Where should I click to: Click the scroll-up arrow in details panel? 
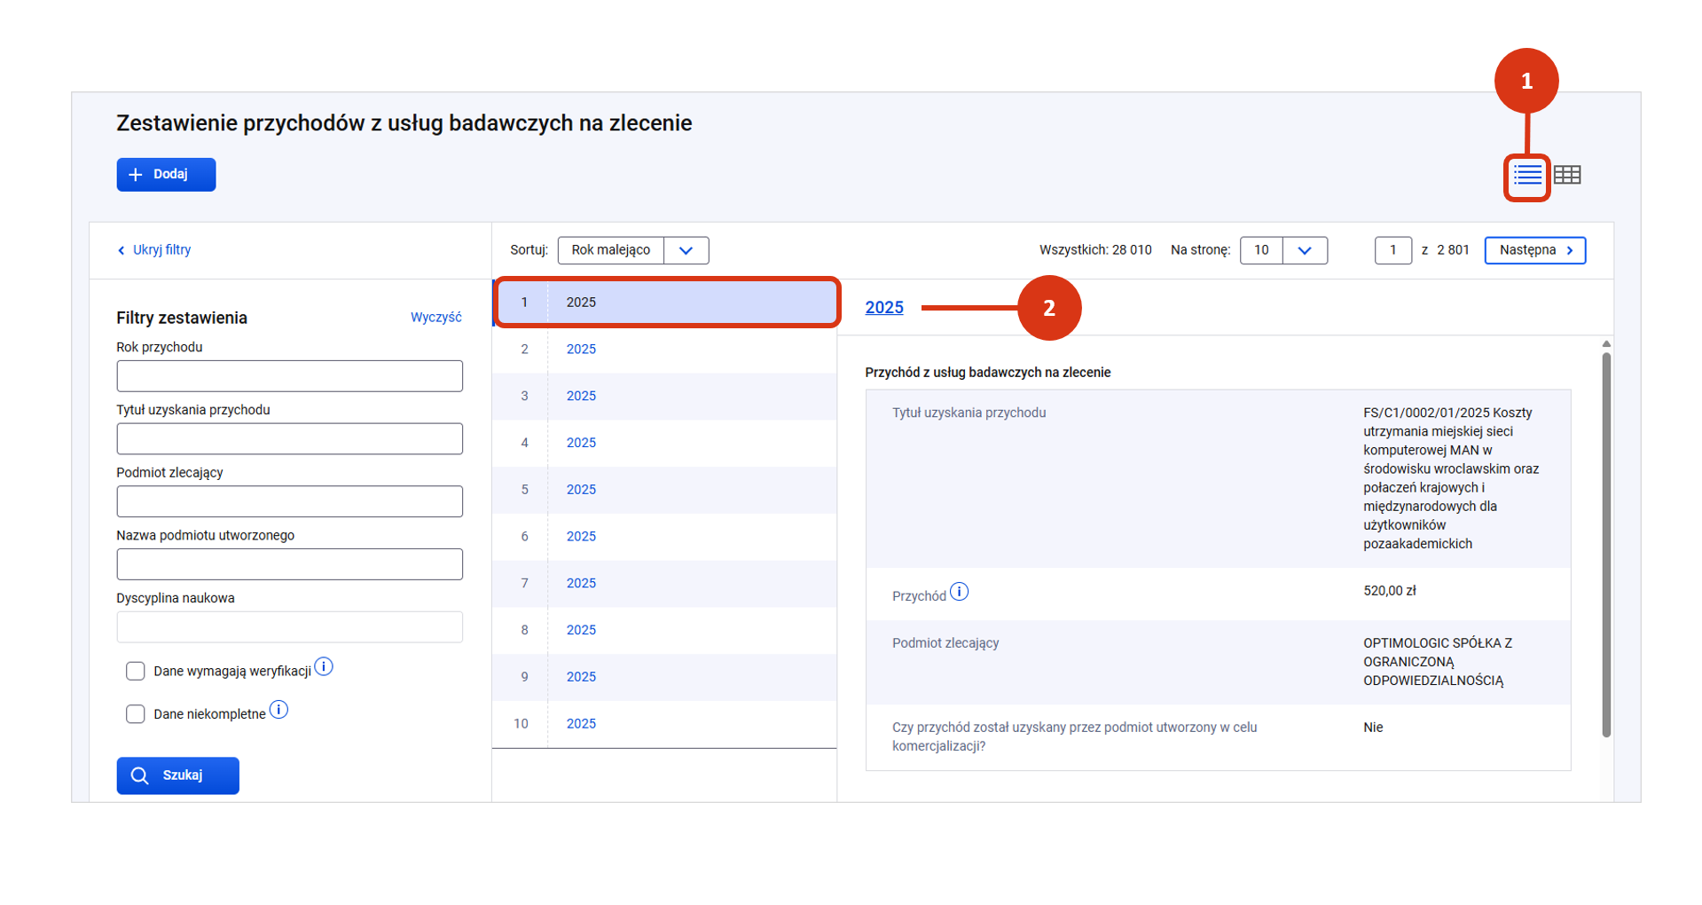(1606, 344)
